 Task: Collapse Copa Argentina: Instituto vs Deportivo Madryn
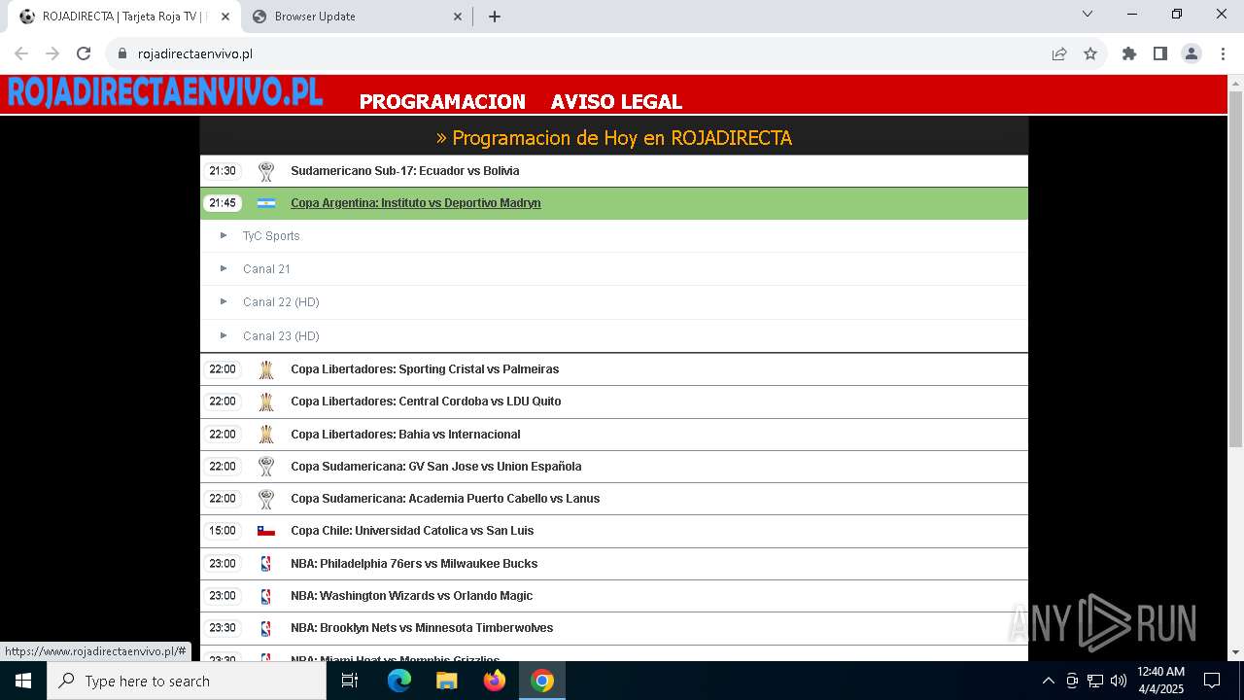click(x=416, y=203)
